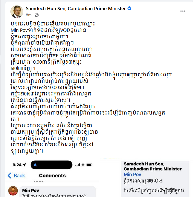Screen dimensions: 193x197
Task: Open Min Pov's commenter avatar
Action: (x=13, y=191)
